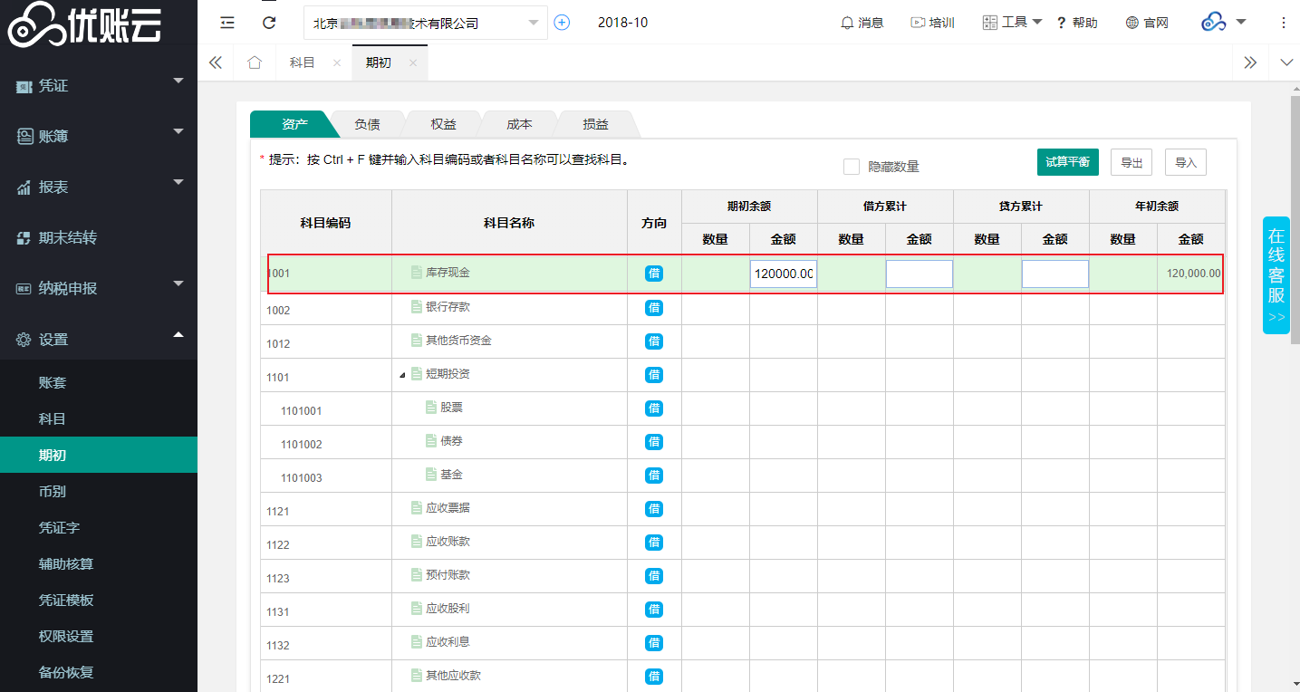1300x692 pixels.
Task: Click the 期初余额 金额 input with 120000.00
Action: tap(784, 274)
